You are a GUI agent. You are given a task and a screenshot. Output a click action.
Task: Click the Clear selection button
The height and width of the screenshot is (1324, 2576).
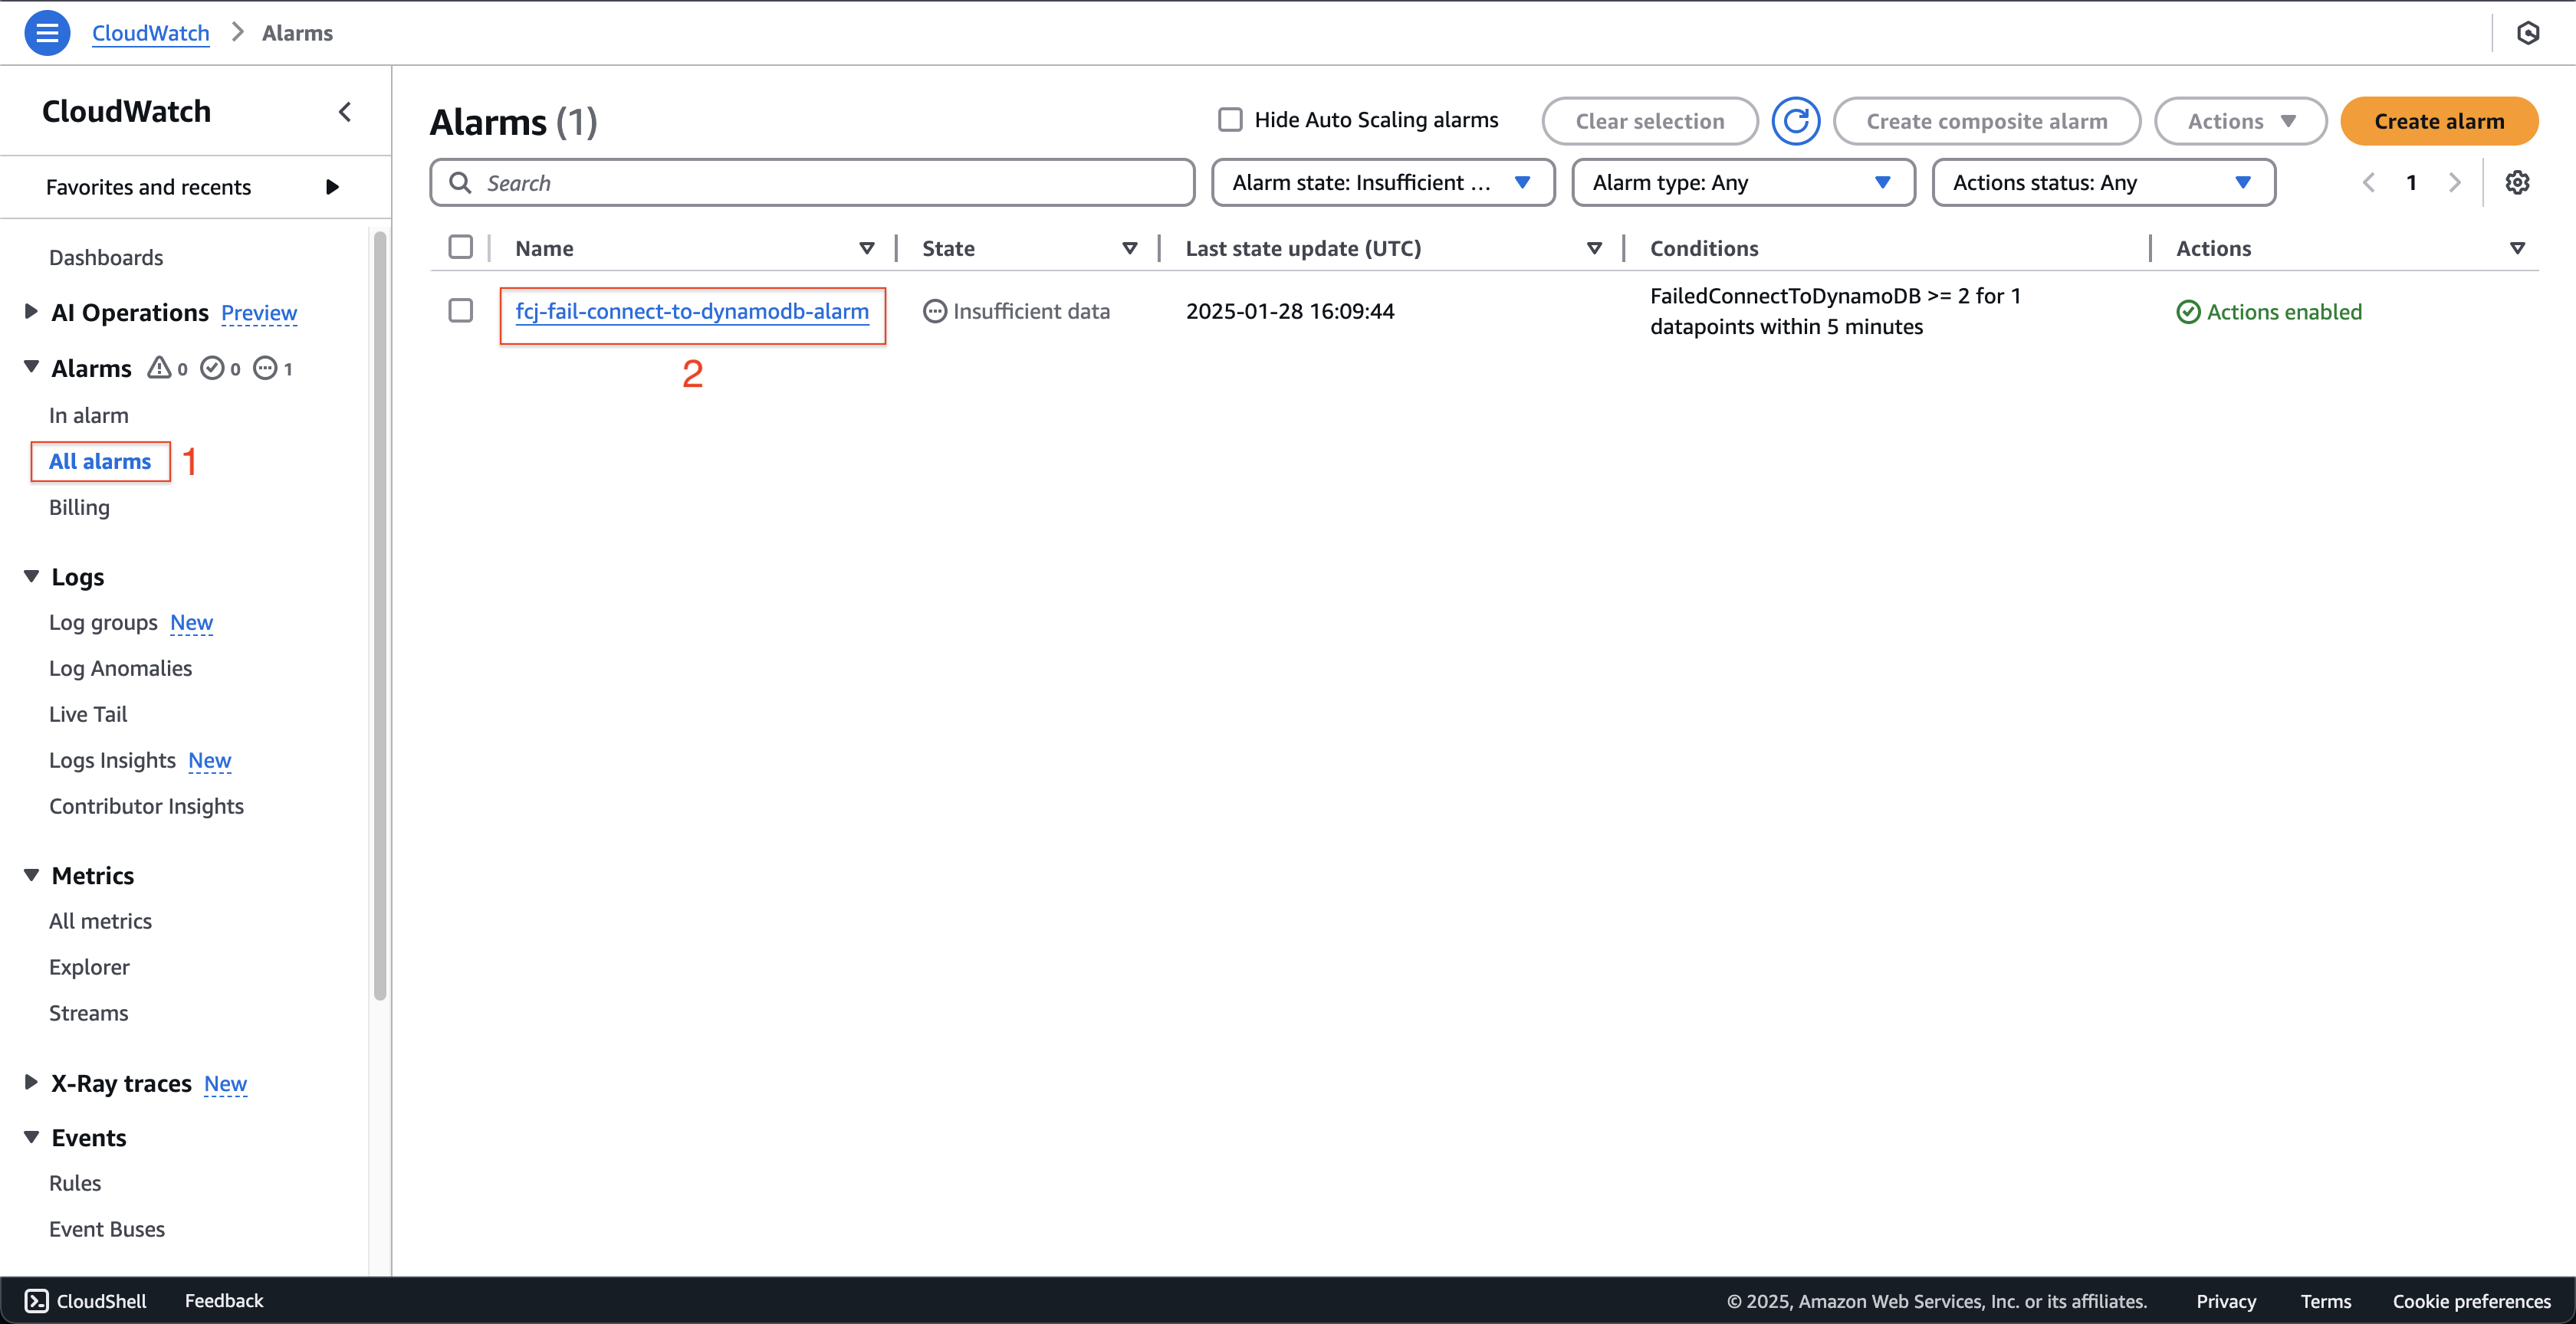click(1648, 120)
